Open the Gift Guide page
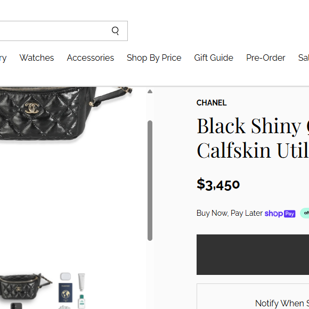The height and width of the screenshot is (309, 309). 214,58
